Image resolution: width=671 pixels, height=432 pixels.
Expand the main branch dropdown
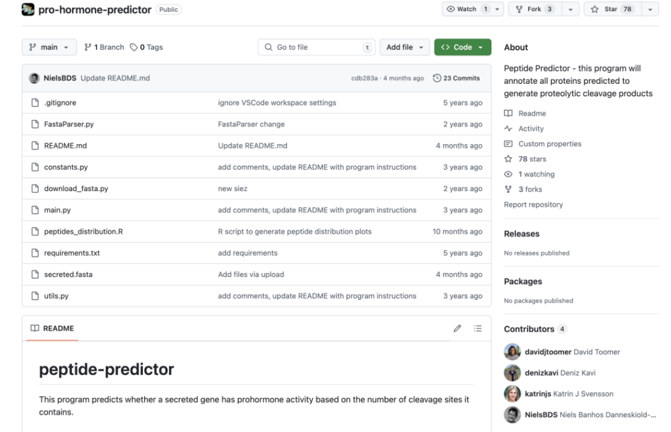point(49,47)
